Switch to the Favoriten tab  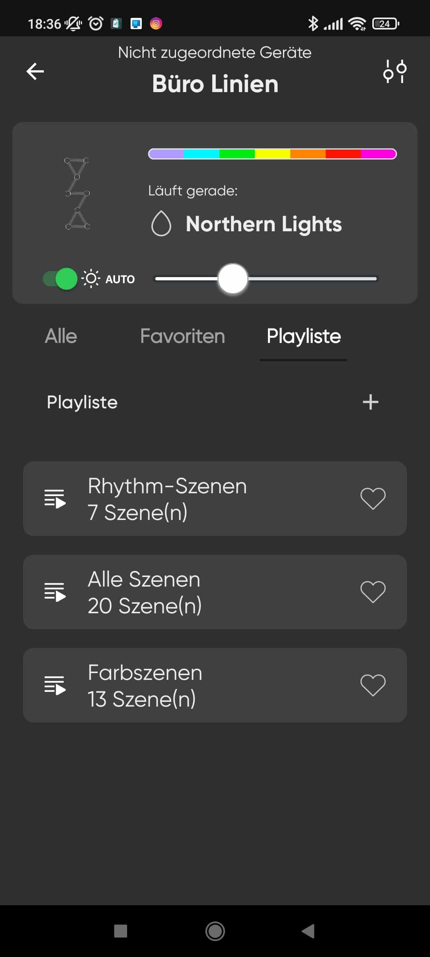pos(182,336)
